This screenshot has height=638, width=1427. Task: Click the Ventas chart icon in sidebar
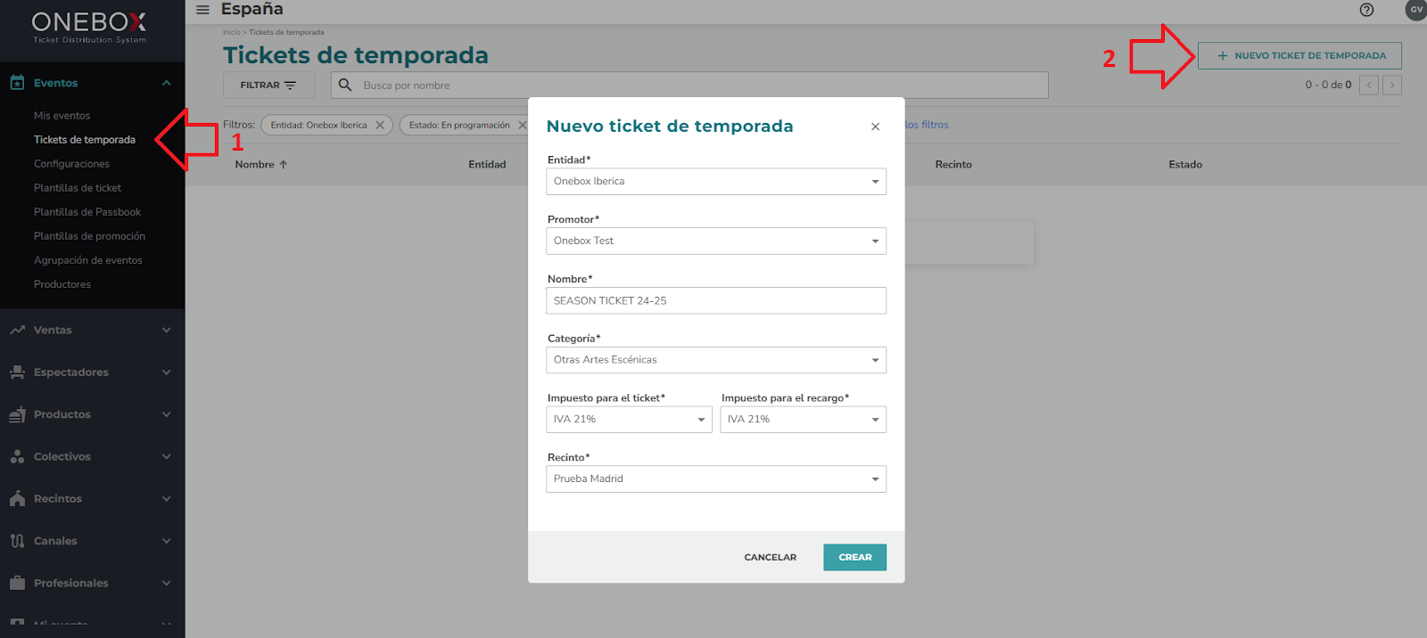(17, 331)
